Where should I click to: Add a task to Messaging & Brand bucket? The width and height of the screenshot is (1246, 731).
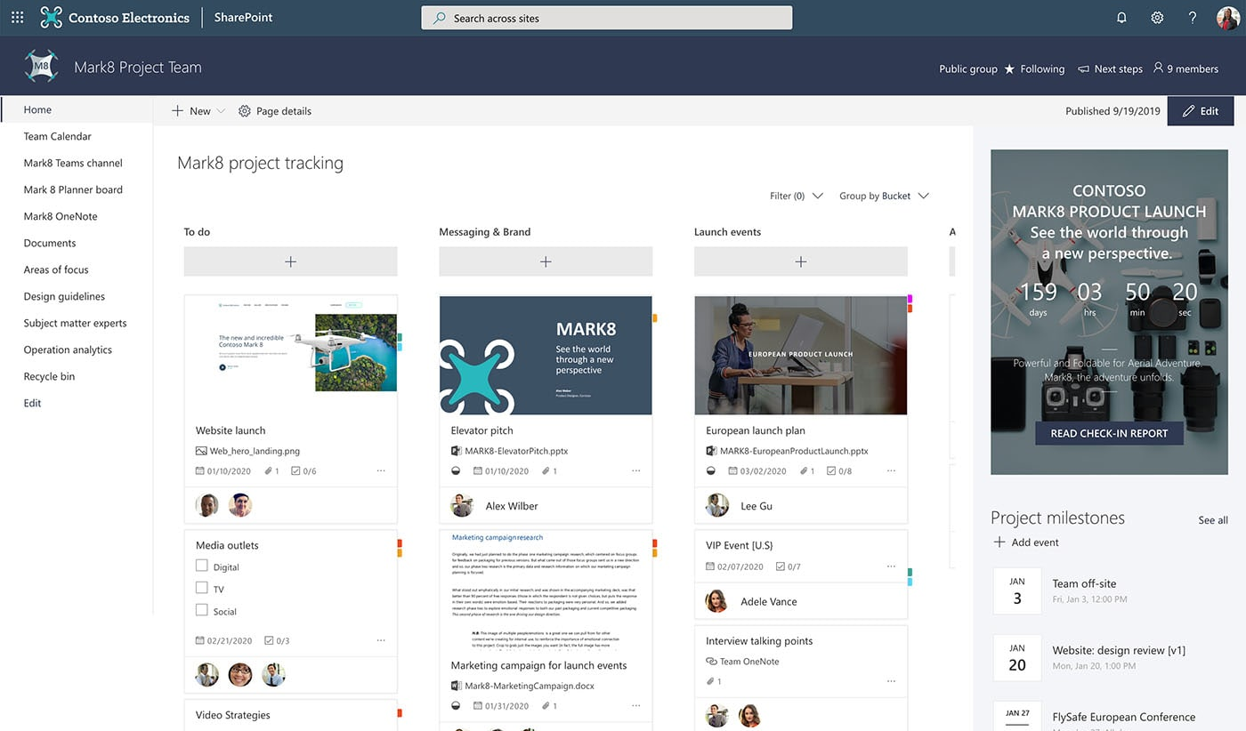[546, 261]
